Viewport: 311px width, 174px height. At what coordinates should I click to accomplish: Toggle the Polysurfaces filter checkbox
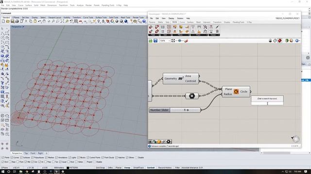click(33, 158)
